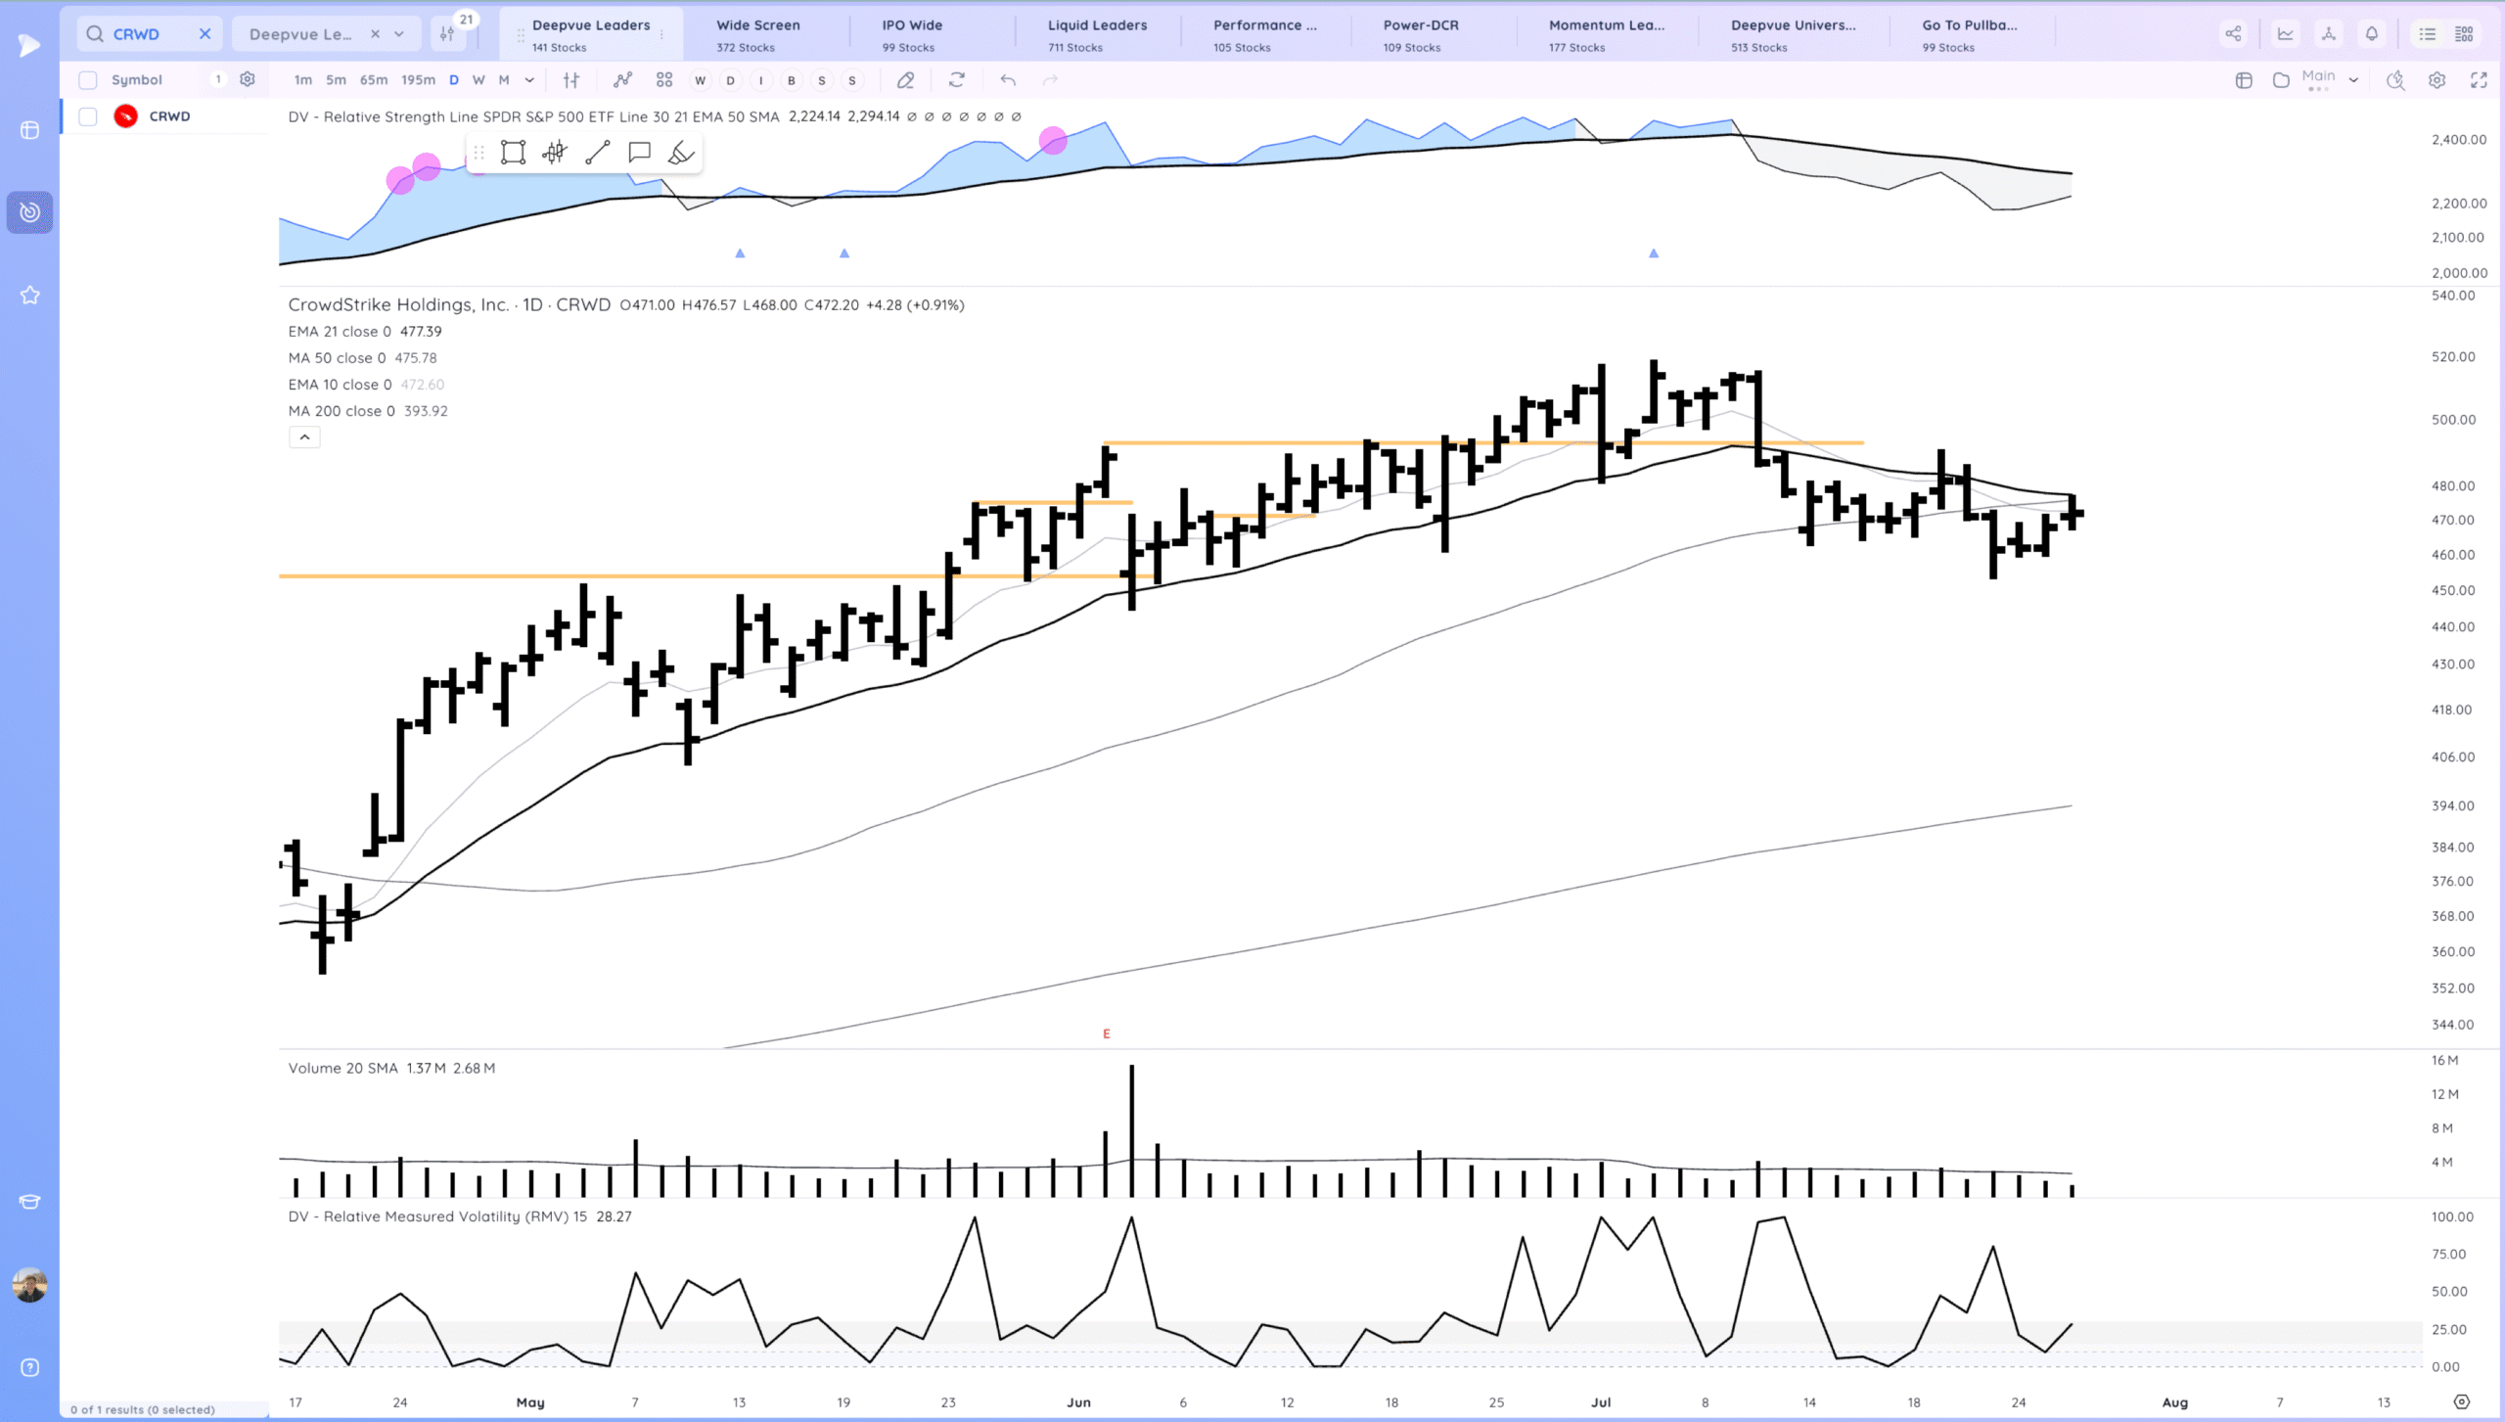
Task: Click the alerts bell icon
Action: point(2371,33)
